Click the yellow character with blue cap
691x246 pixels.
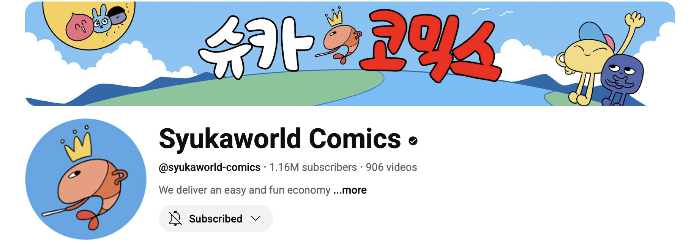coord(592,57)
